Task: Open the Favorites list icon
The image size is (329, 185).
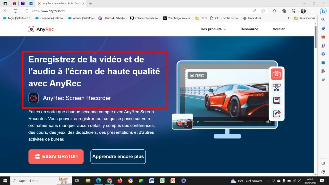Action: click(x=275, y=11)
